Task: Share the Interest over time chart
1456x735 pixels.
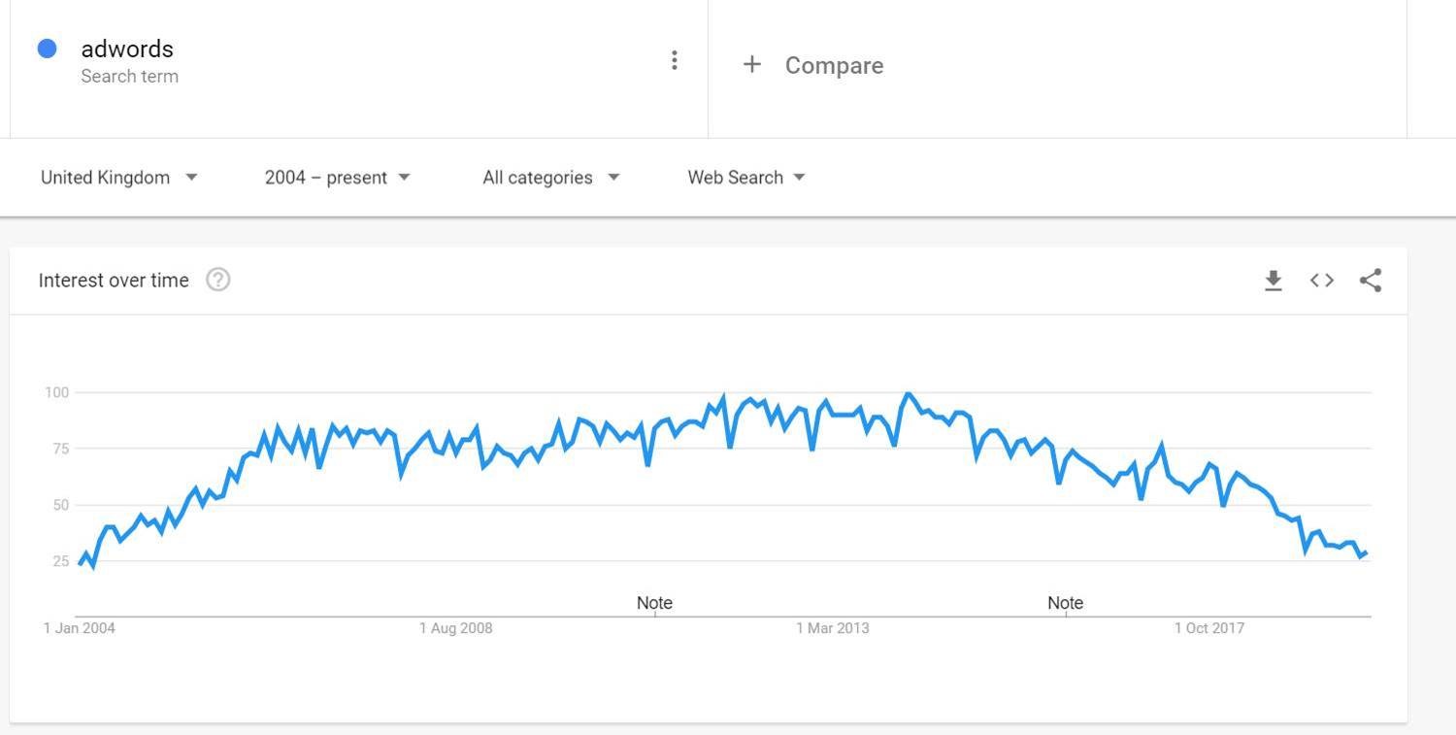Action: (x=1371, y=281)
